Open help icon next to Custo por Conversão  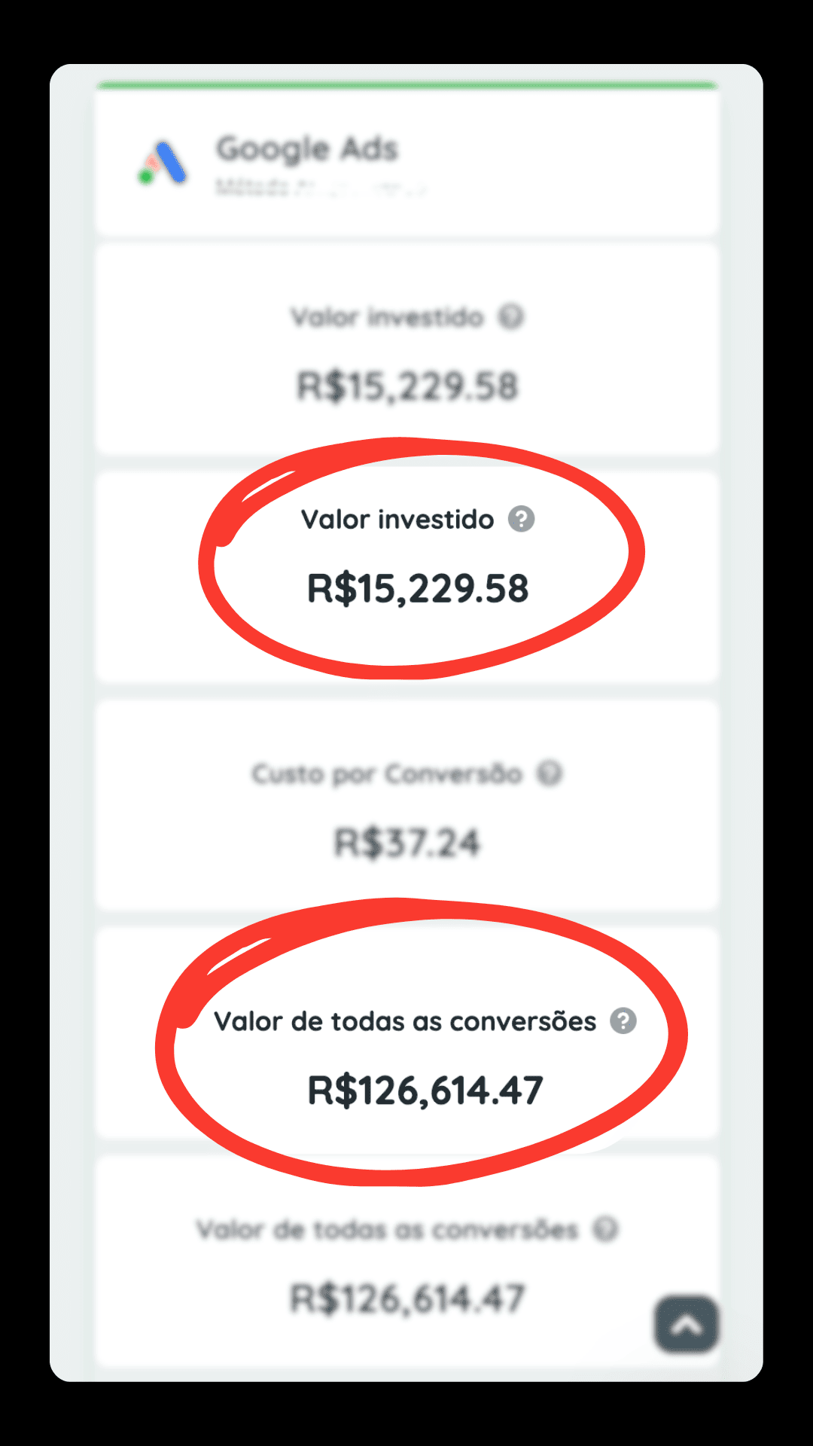click(550, 773)
